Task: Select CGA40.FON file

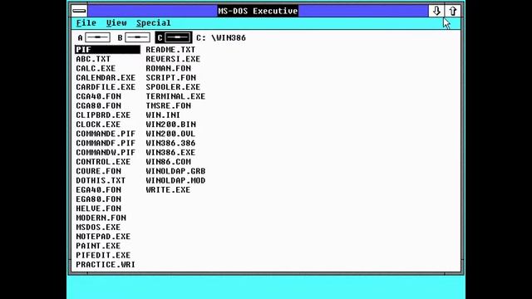Action: coord(98,96)
